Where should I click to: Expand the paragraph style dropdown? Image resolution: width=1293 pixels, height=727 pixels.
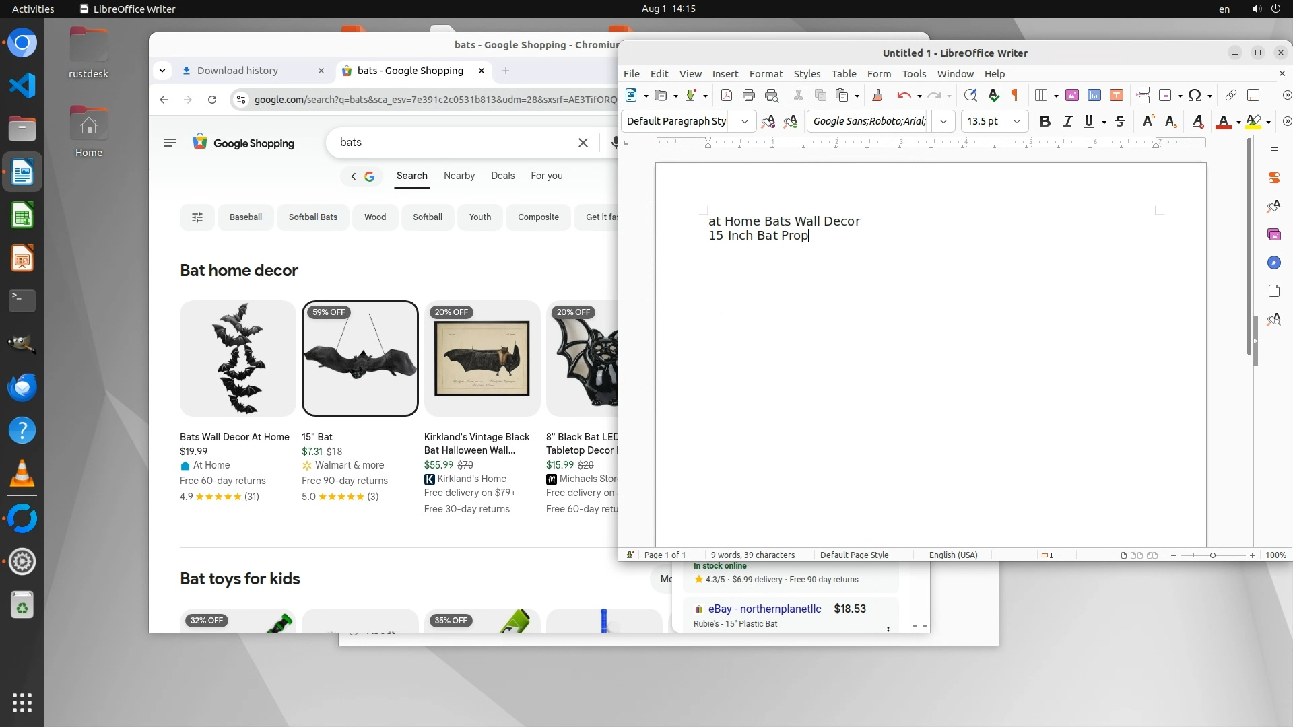pos(744,122)
